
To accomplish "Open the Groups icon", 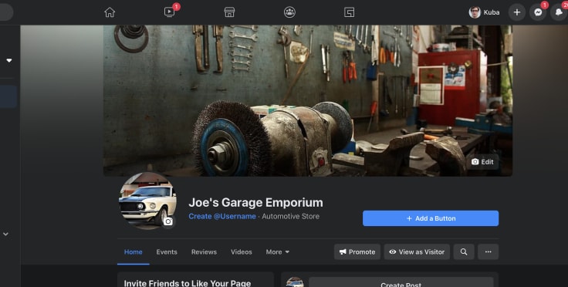I will tap(289, 12).
